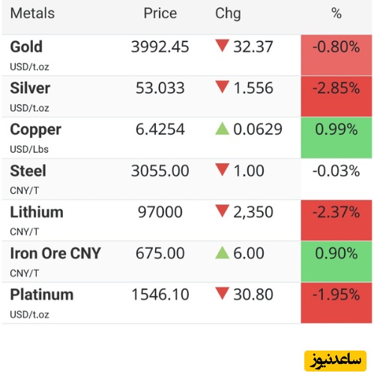Screen dimensions: 374x379
Task: Click the yellow Saednews logo badge
Action: pyautogui.click(x=335, y=361)
